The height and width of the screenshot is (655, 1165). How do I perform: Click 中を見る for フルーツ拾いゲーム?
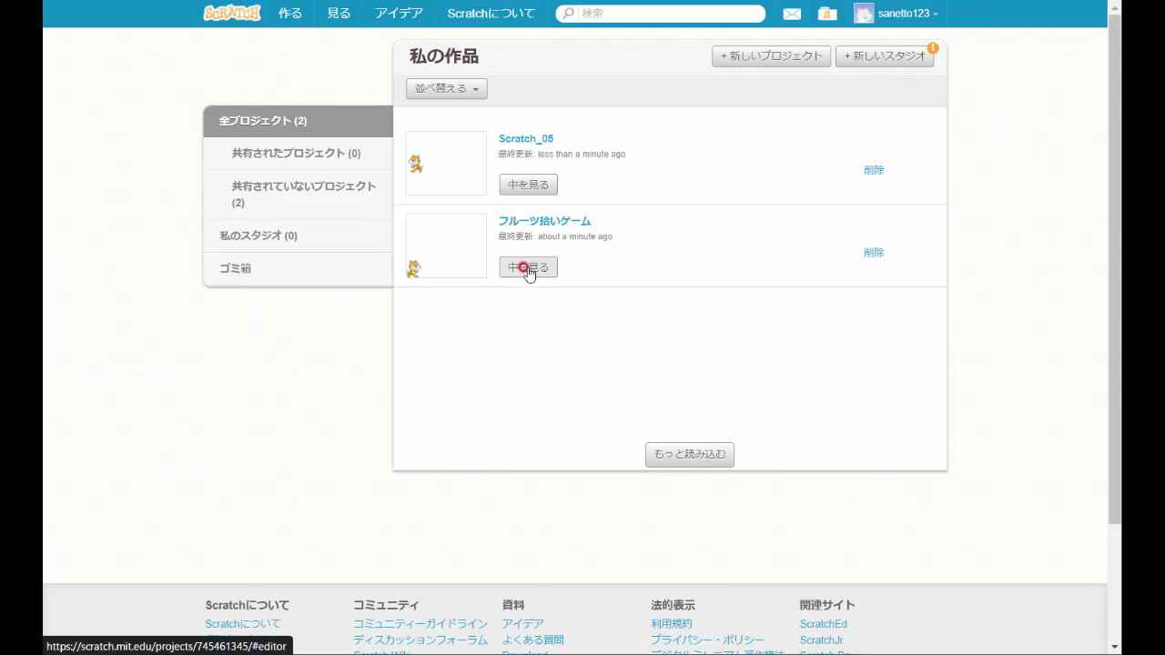528,267
